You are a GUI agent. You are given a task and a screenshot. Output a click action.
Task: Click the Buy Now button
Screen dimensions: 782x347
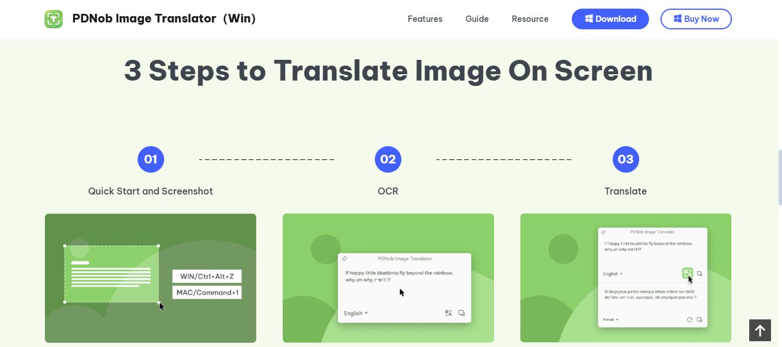click(696, 18)
